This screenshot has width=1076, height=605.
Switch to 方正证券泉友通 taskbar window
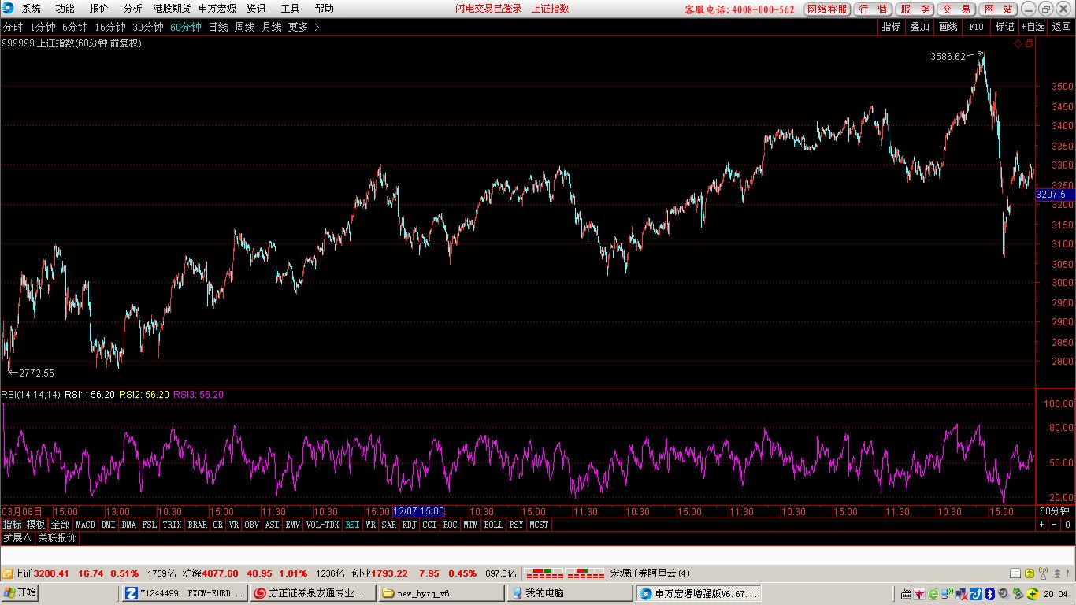click(312, 593)
